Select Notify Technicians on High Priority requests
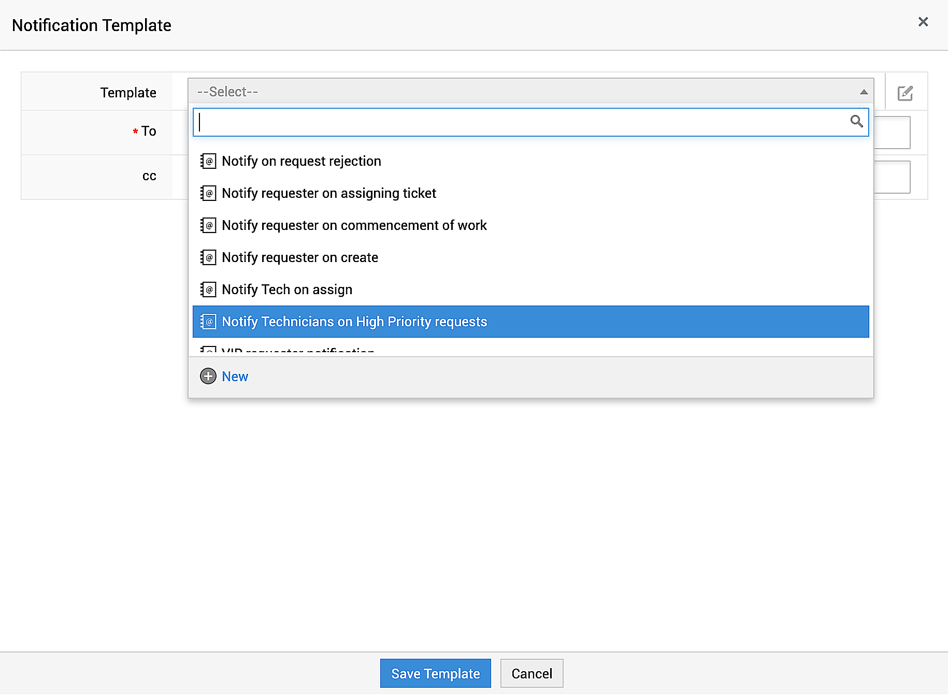This screenshot has width=948, height=695. tap(354, 322)
